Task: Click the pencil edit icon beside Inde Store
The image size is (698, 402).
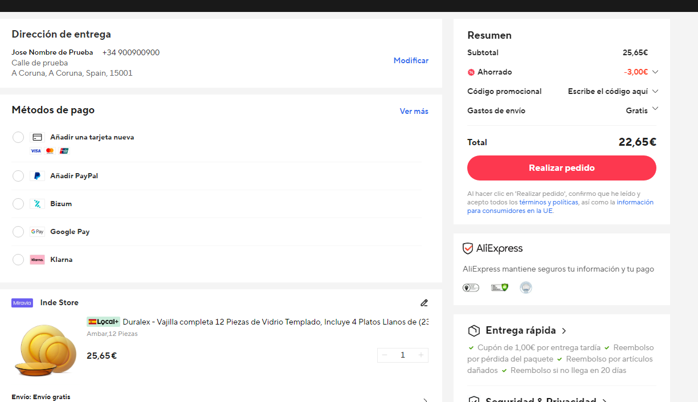Action: [424, 303]
